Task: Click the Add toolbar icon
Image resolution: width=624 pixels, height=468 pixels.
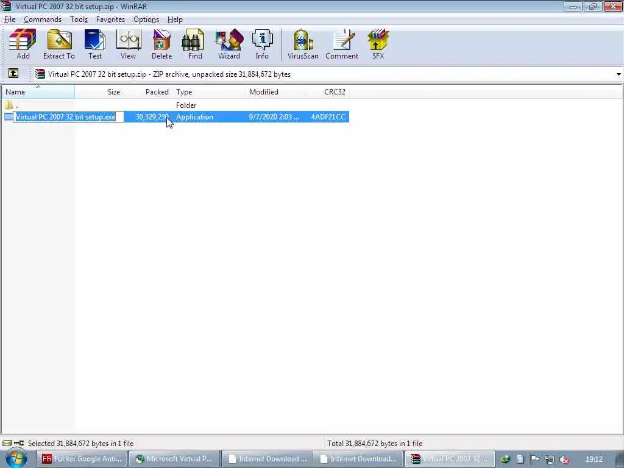Action: 23,44
